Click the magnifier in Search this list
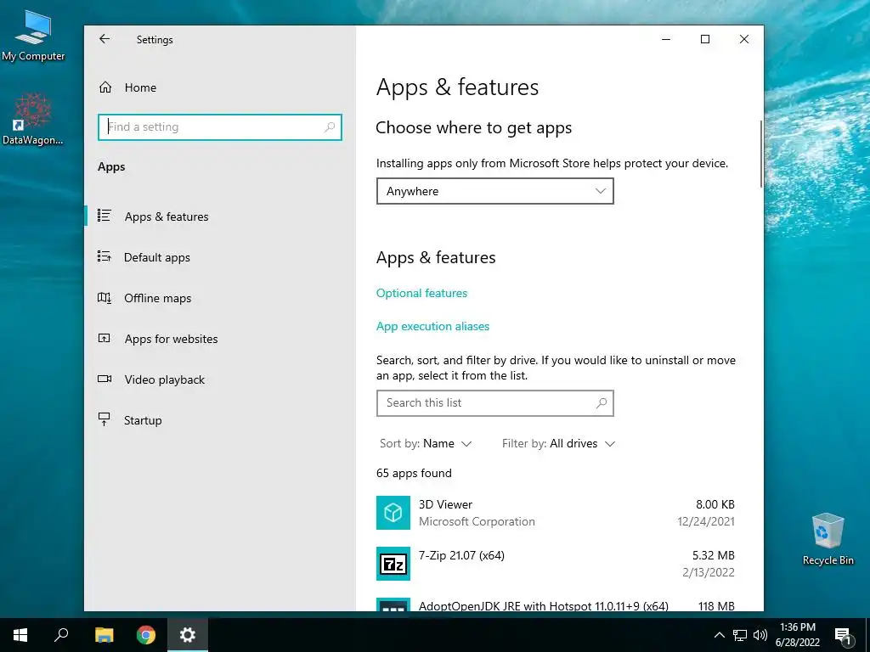 coord(602,403)
